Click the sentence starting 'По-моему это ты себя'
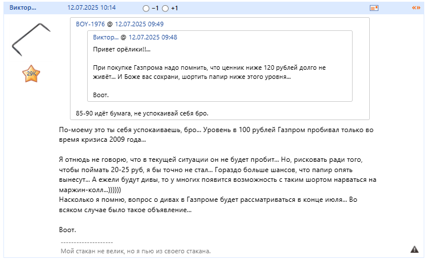 pyautogui.click(x=216, y=135)
